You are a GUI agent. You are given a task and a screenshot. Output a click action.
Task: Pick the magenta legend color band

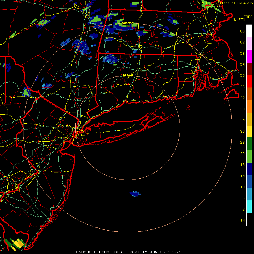point(249,56)
